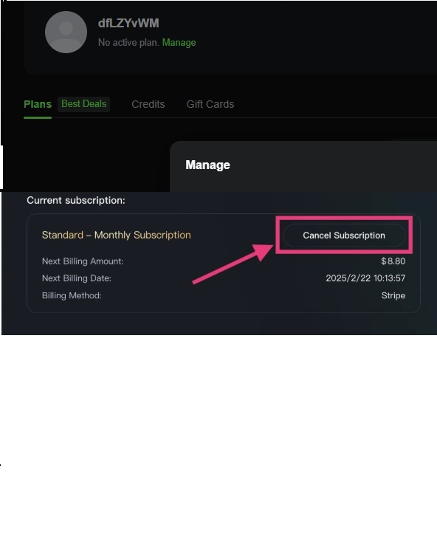Select the username dfLZYvWM
437x550 pixels.
(x=128, y=23)
